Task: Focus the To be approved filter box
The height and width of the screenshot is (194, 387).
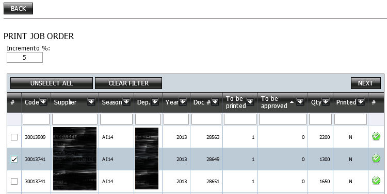Action: [x=283, y=119]
